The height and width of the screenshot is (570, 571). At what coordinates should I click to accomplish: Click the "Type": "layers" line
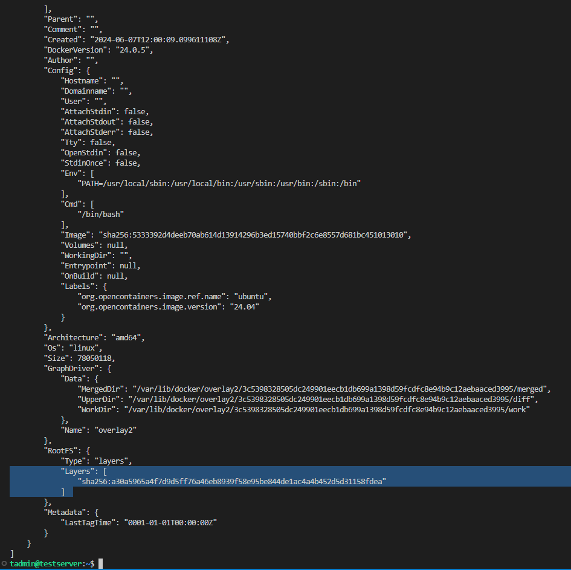click(x=97, y=461)
